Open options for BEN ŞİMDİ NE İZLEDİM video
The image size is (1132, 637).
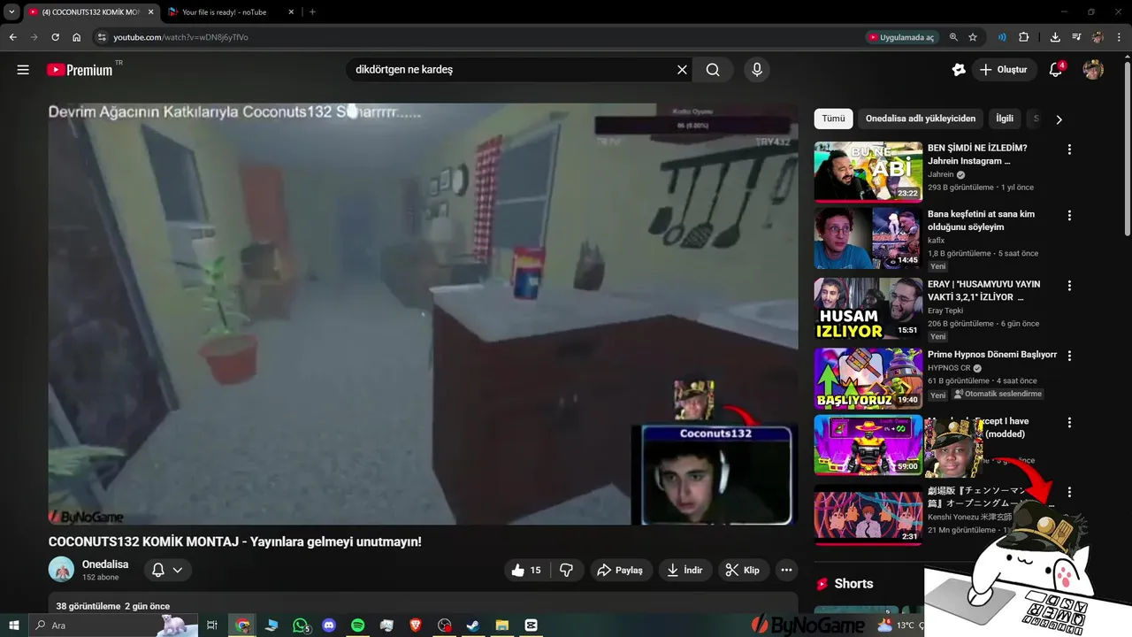tap(1069, 150)
